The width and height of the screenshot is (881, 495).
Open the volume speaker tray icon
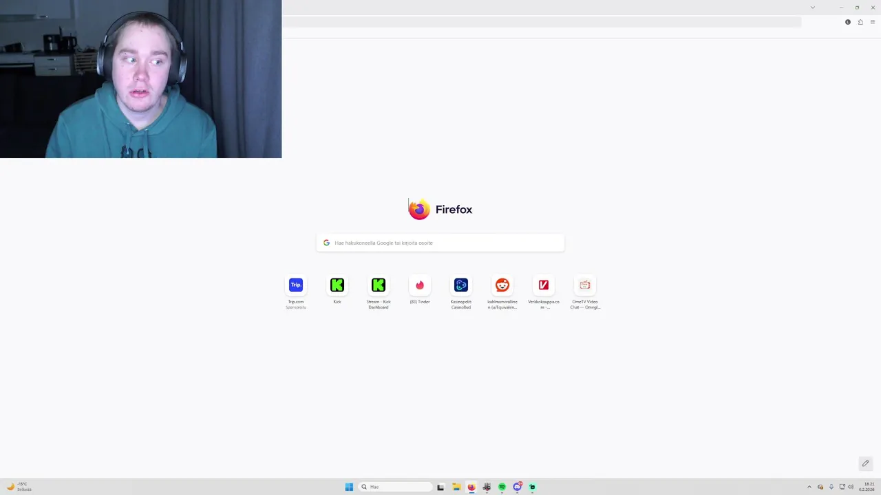(x=851, y=487)
